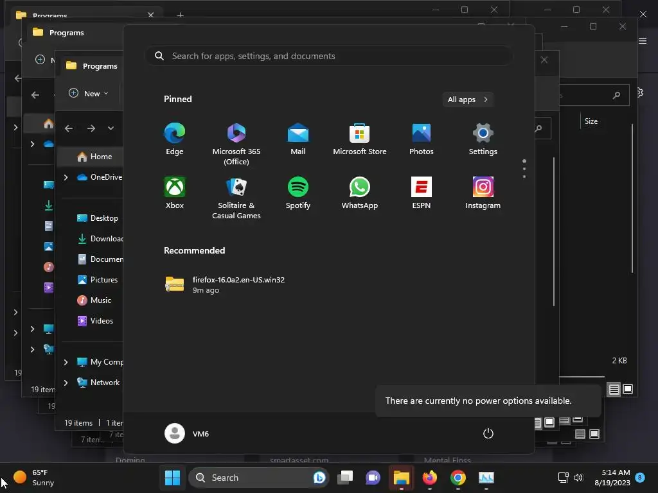This screenshot has height=493, width=658.
Task: Launch the Xbox app
Action: coord(175,193)
